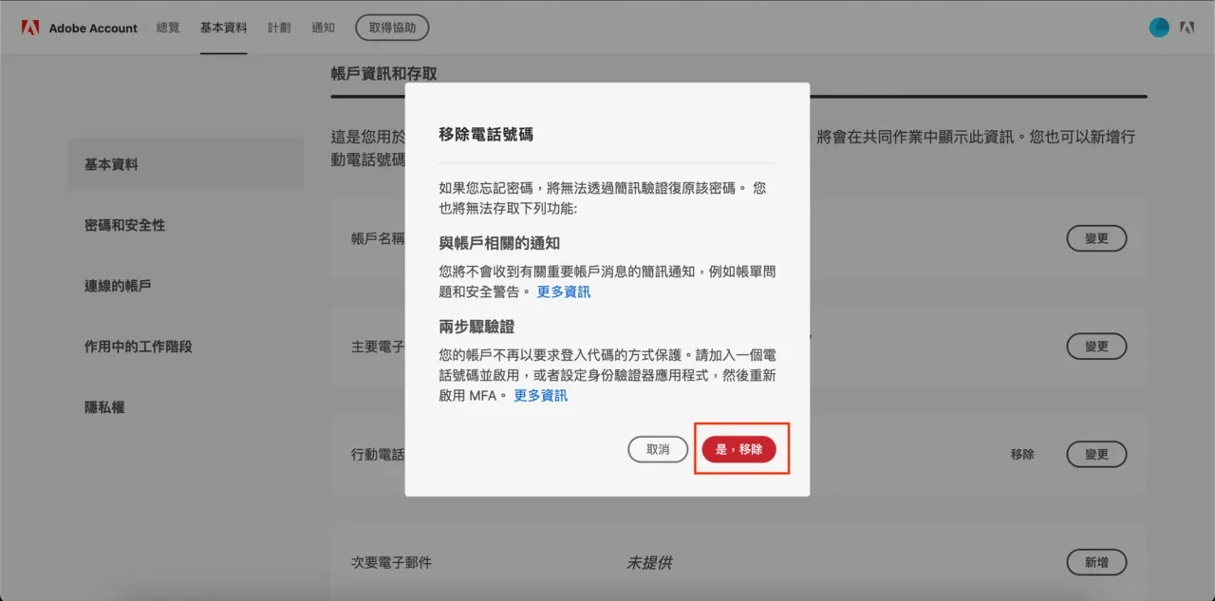Click the Adobe logo in header
Viewport: 1215px width, 601px height.
click(29, 28)
